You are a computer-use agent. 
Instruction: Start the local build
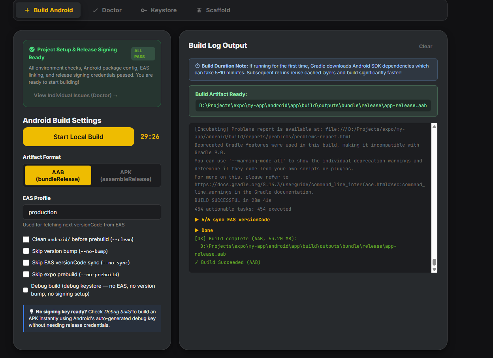coord(79,137)
